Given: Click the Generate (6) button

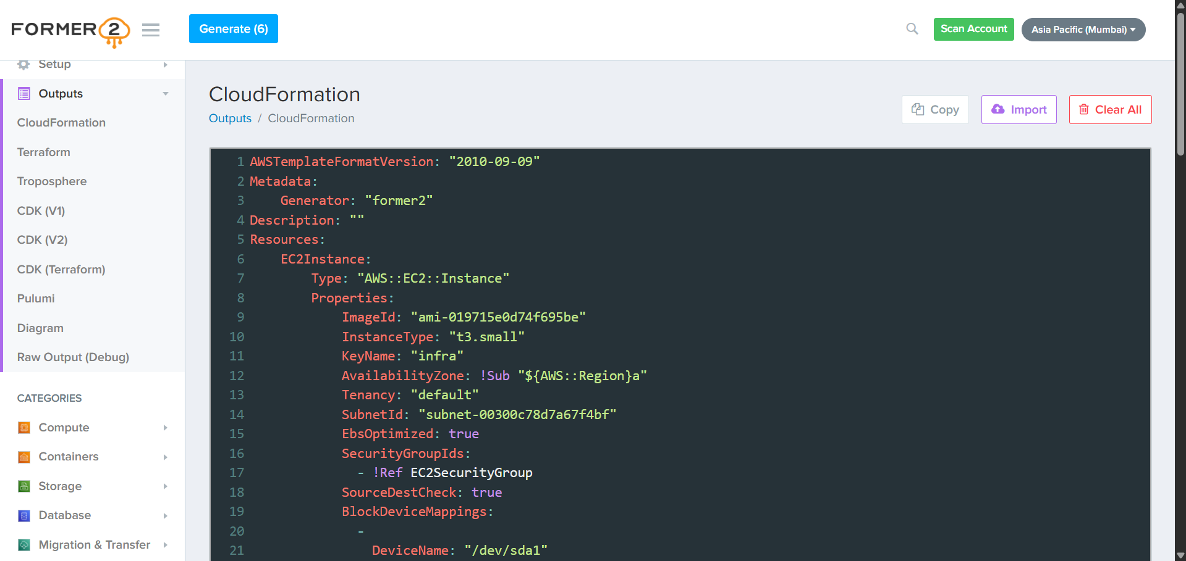Looking at the screenshot, I should pos(233,28).
